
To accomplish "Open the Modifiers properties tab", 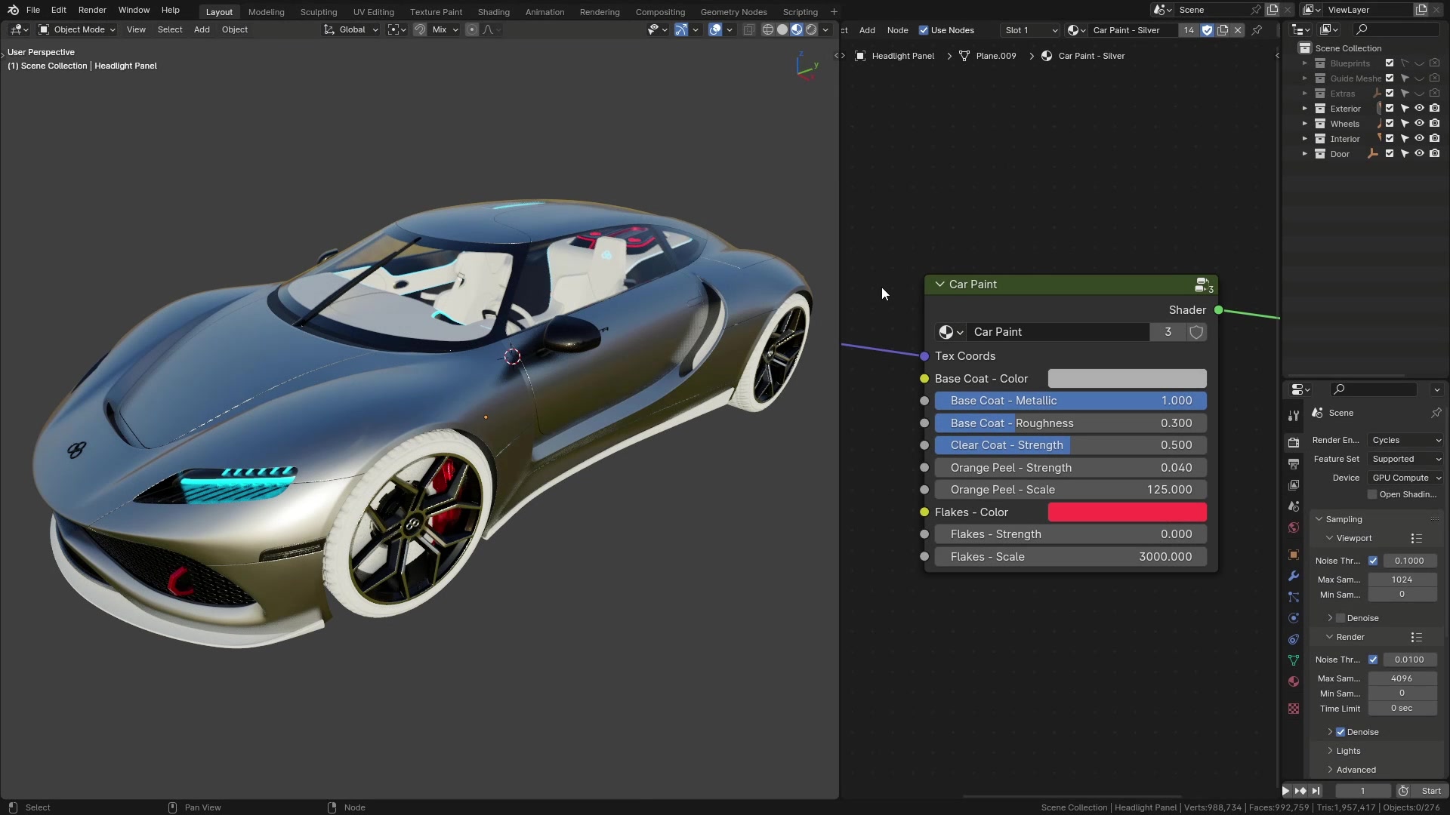I will [1294, 576].
